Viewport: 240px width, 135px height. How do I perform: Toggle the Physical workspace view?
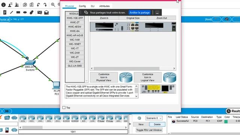[4, 19]
